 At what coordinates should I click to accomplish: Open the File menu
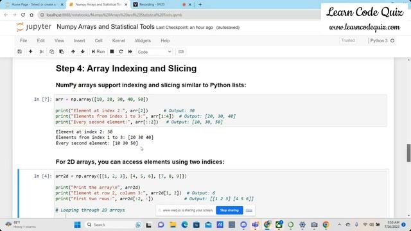point(24,40)
